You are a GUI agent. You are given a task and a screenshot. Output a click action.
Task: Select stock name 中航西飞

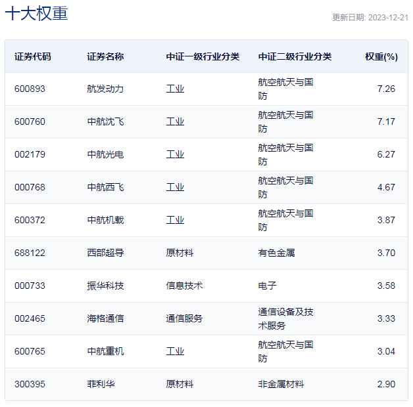pyautogui.click(x=105, y=187)
